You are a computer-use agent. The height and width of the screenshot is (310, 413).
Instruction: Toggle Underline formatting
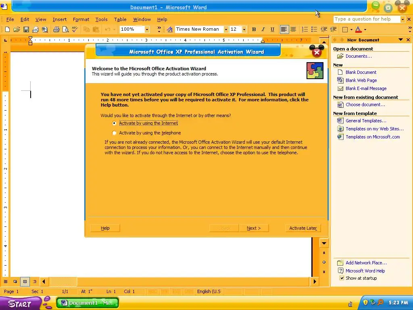point(272,29)
